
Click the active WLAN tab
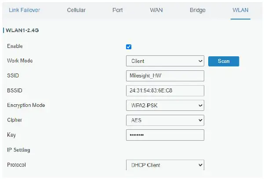click(x=240, y=10)
